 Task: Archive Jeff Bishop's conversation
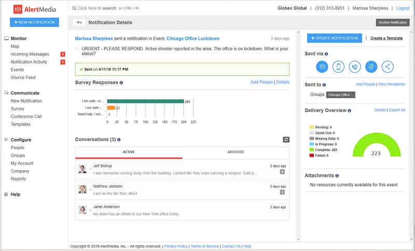pyautogui.click(x=282, y=172)
